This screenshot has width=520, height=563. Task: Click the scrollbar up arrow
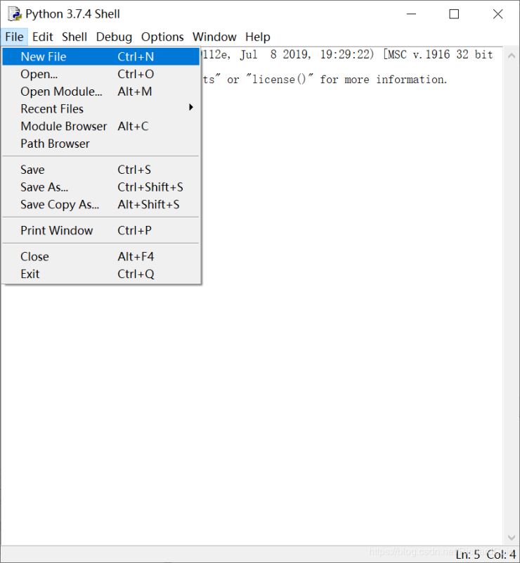[x=512, y=56]
